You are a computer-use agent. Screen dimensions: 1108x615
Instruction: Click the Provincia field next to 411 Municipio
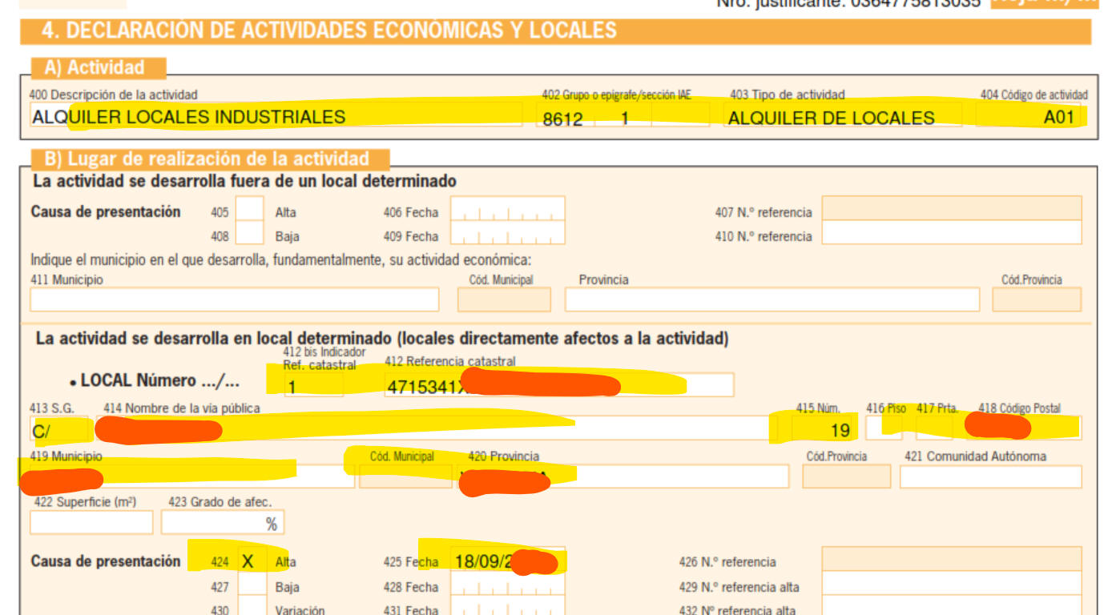(x=772, y=299)
